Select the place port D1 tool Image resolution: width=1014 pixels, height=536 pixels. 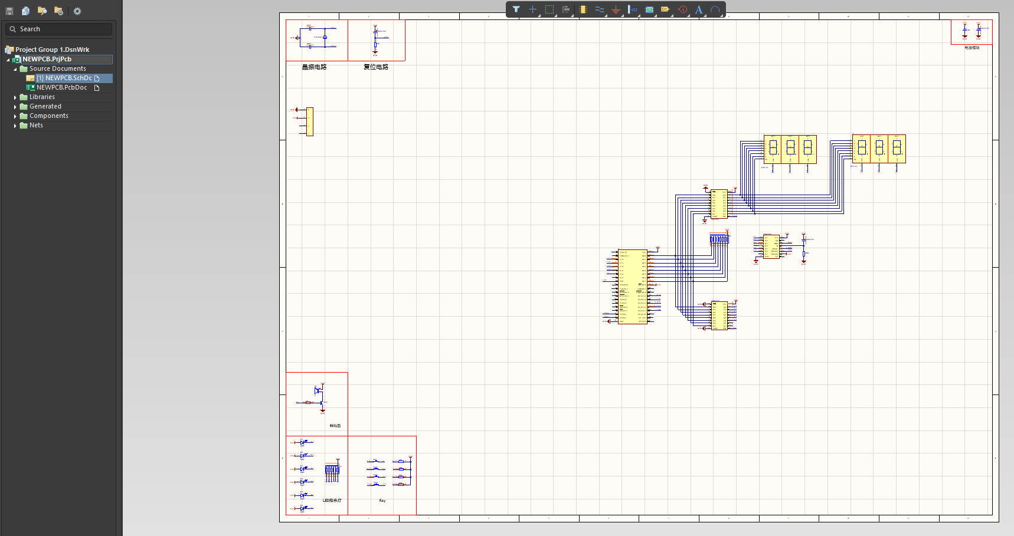pos(666,9)
